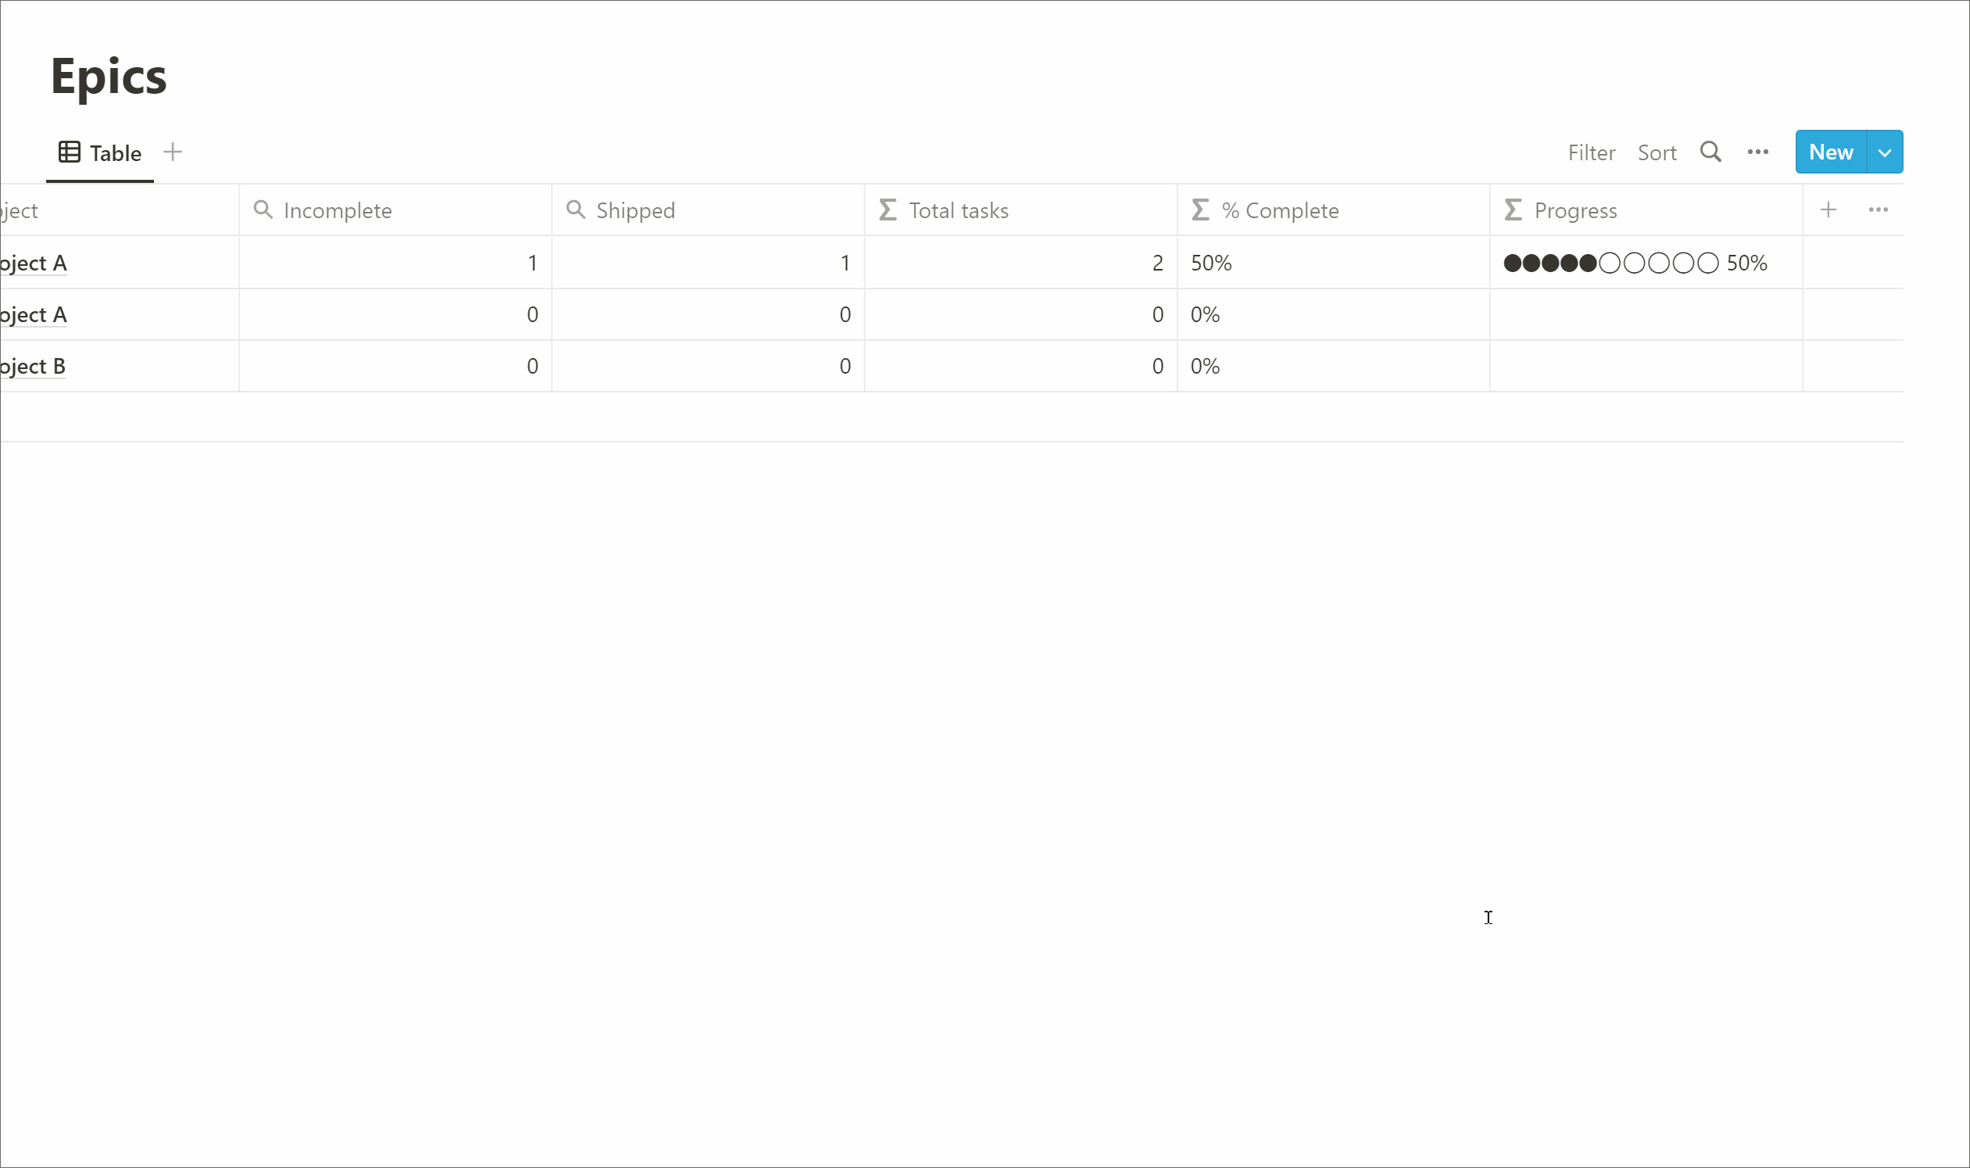Click the New button dropdown arrow

[x=1886, y=153]
